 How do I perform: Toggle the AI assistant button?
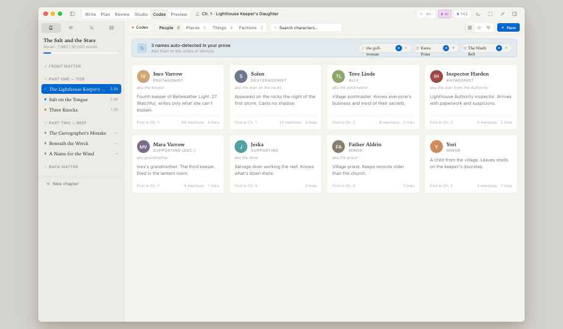(444, 13)
